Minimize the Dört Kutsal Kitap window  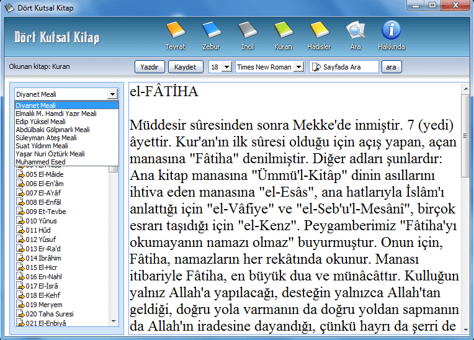tap(416, 5)
